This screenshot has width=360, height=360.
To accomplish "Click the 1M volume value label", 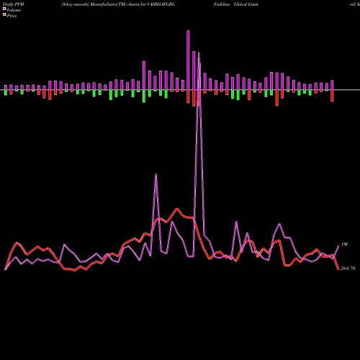I will (x=344, y=244).
